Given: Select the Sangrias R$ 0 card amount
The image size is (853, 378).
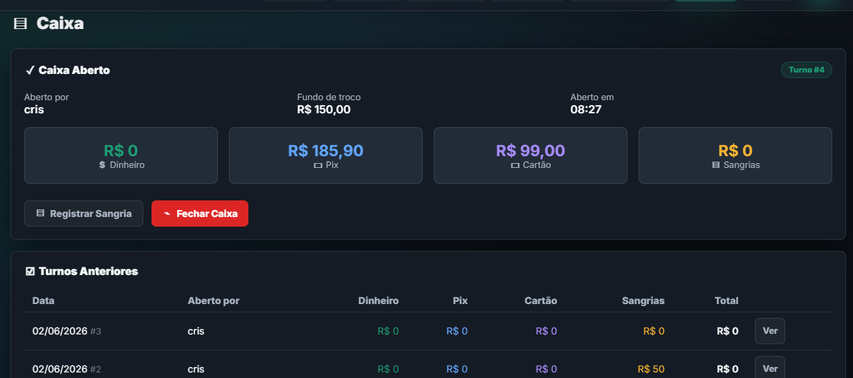Looking at the screenshot, I should (x=735, y=150).
